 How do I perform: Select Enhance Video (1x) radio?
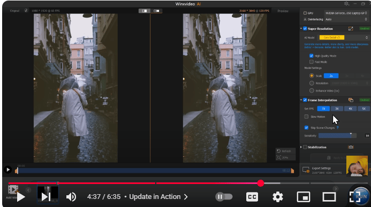[312, 91]
